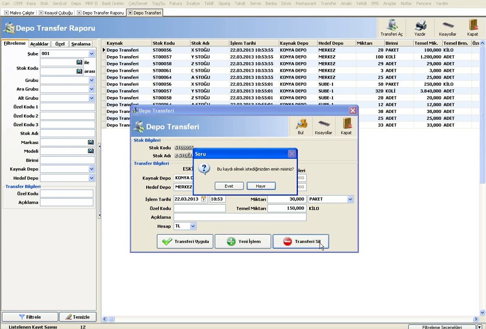Click the Modeli lookup icon
Image resolution: width=486 pixels, height=329 pixels.
(x=90, y=151)
